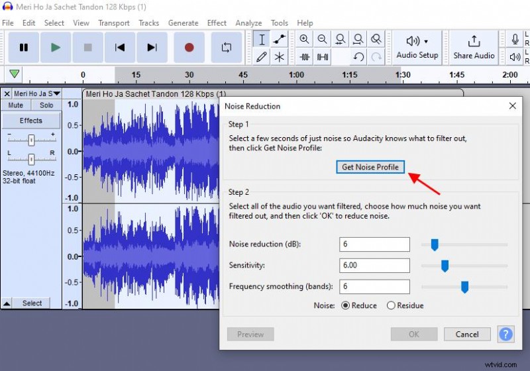Click the track pan L/R slider

pyautogui.click(x=31, y=159)
